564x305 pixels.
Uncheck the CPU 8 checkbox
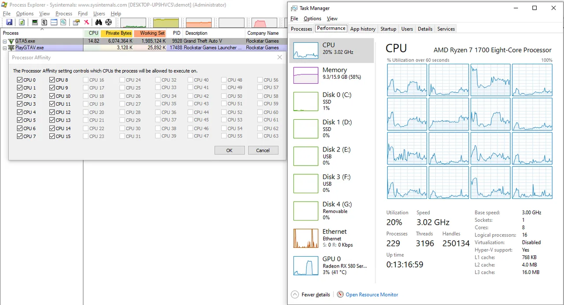[52, 80]
